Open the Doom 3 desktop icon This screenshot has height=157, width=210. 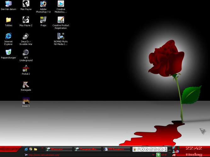pos(26,101)
